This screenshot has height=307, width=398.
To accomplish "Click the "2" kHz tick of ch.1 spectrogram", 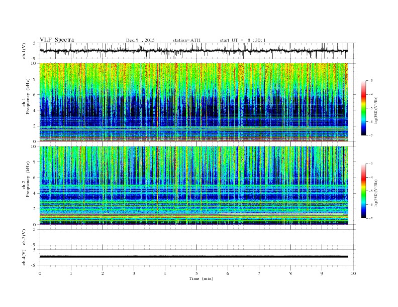I will coord(35,126).
